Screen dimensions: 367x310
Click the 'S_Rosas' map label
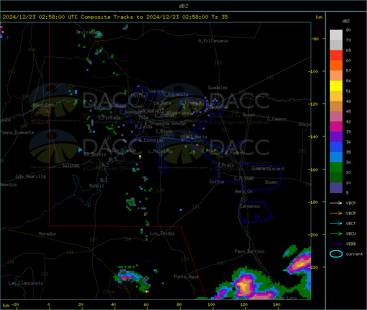[164, 131]
